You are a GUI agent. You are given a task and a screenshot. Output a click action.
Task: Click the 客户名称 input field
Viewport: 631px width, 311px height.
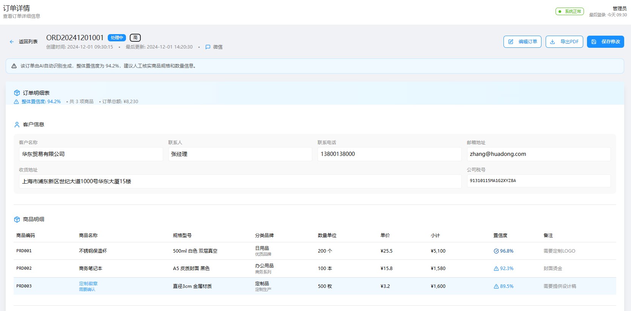tap(91, 154)
